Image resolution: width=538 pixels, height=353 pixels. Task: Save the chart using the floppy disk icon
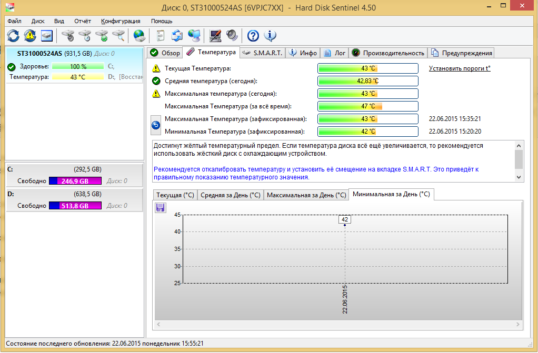(160, 208)
